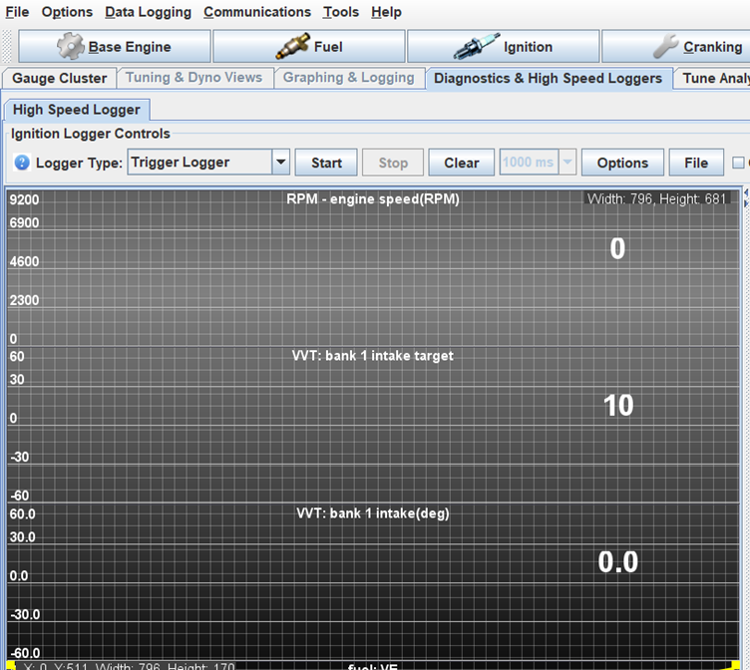This screenshot has height=670, width=750.
Task: Click the spark plug Ignition icon
Action: pos(476,47)
